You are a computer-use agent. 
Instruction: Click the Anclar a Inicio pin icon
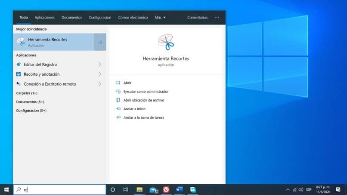tap(118, 108)
